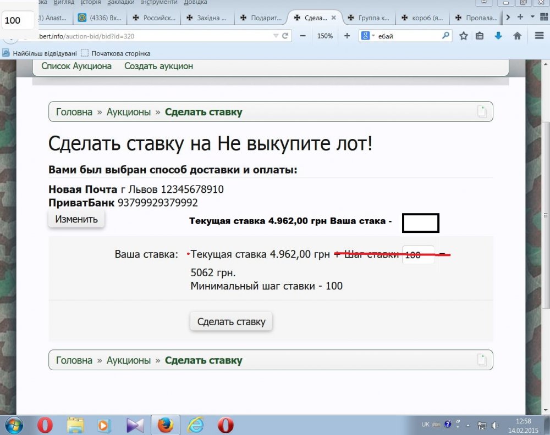
Task: Show the bookmarks list icon
Action: coord(480,36)
